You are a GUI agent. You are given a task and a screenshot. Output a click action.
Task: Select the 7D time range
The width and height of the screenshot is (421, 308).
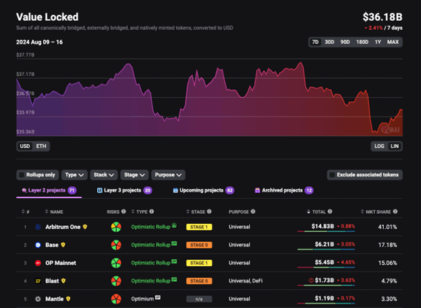click(x=315, y=42)
